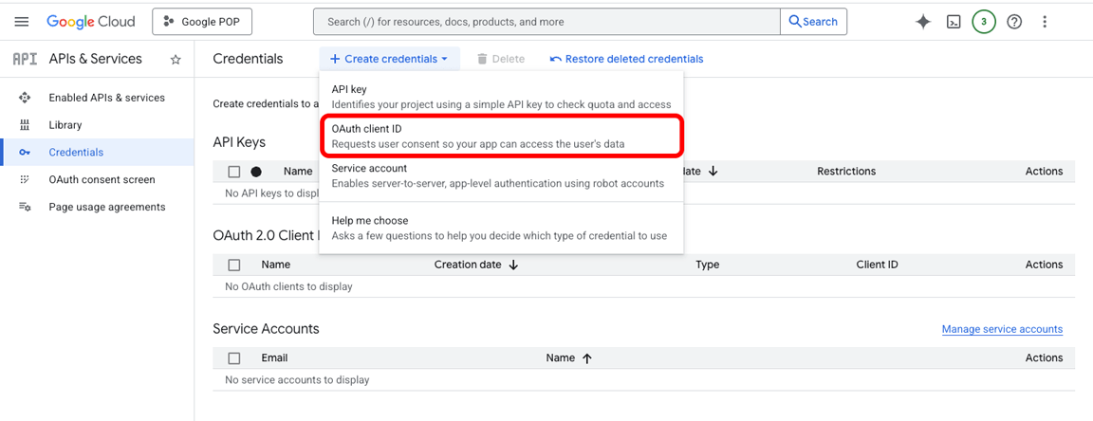
Task: Click Restore deleted credentials
Action: 626,59
